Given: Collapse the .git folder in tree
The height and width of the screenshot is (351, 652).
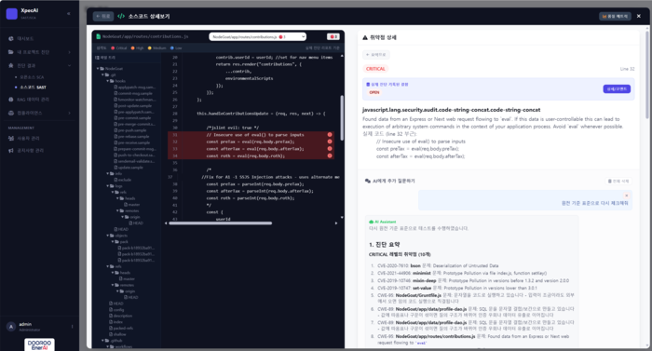Looking at the screenshot, I should (102, 74).
